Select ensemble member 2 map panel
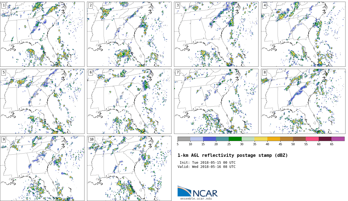Screen dimensions: 348x201 pos(129,34)
